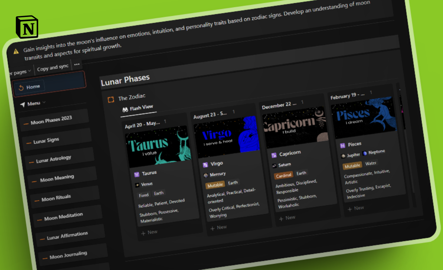
Task: Go to the Home button
Action: pyautogui.click(x=29, y=87)
